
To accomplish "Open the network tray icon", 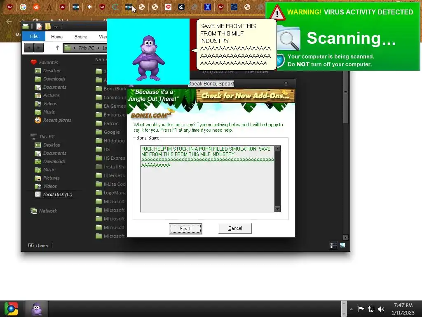I will [x=371, y=309].
